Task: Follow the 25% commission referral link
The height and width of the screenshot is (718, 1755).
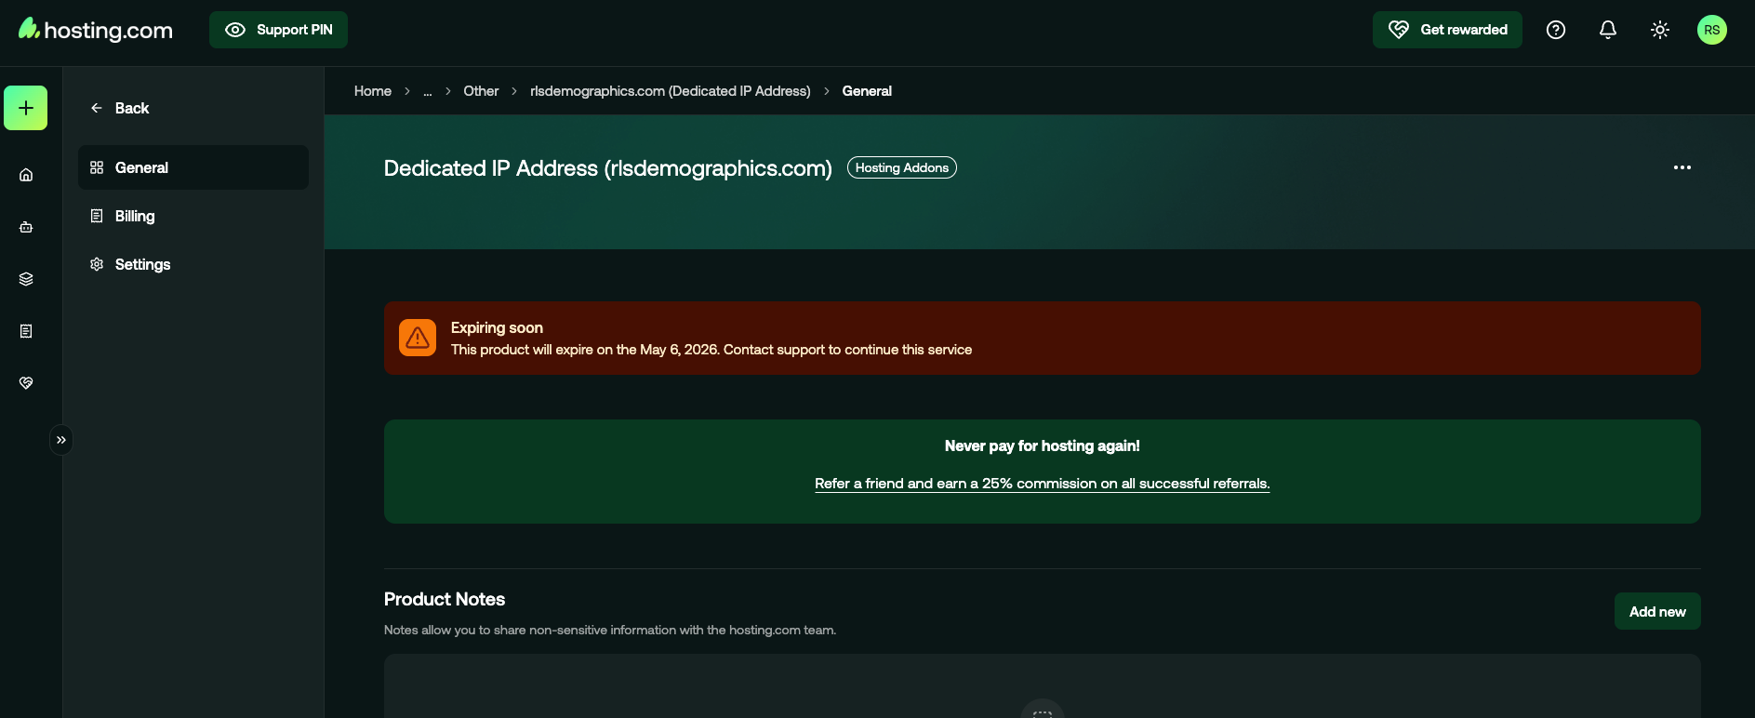Action: [x=1042, y=484]
